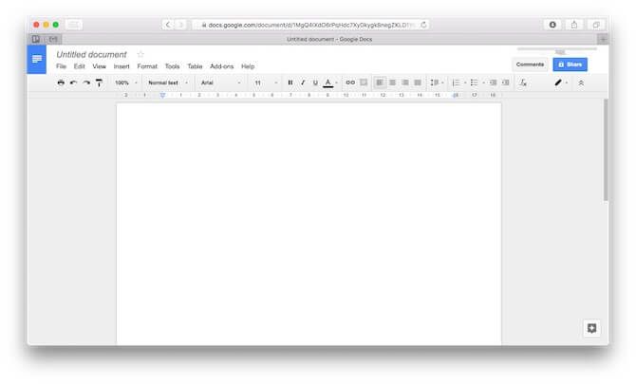Click the clear formatting icon
The height and width of the screenshot is (384, 636).
tap(523, 82)
